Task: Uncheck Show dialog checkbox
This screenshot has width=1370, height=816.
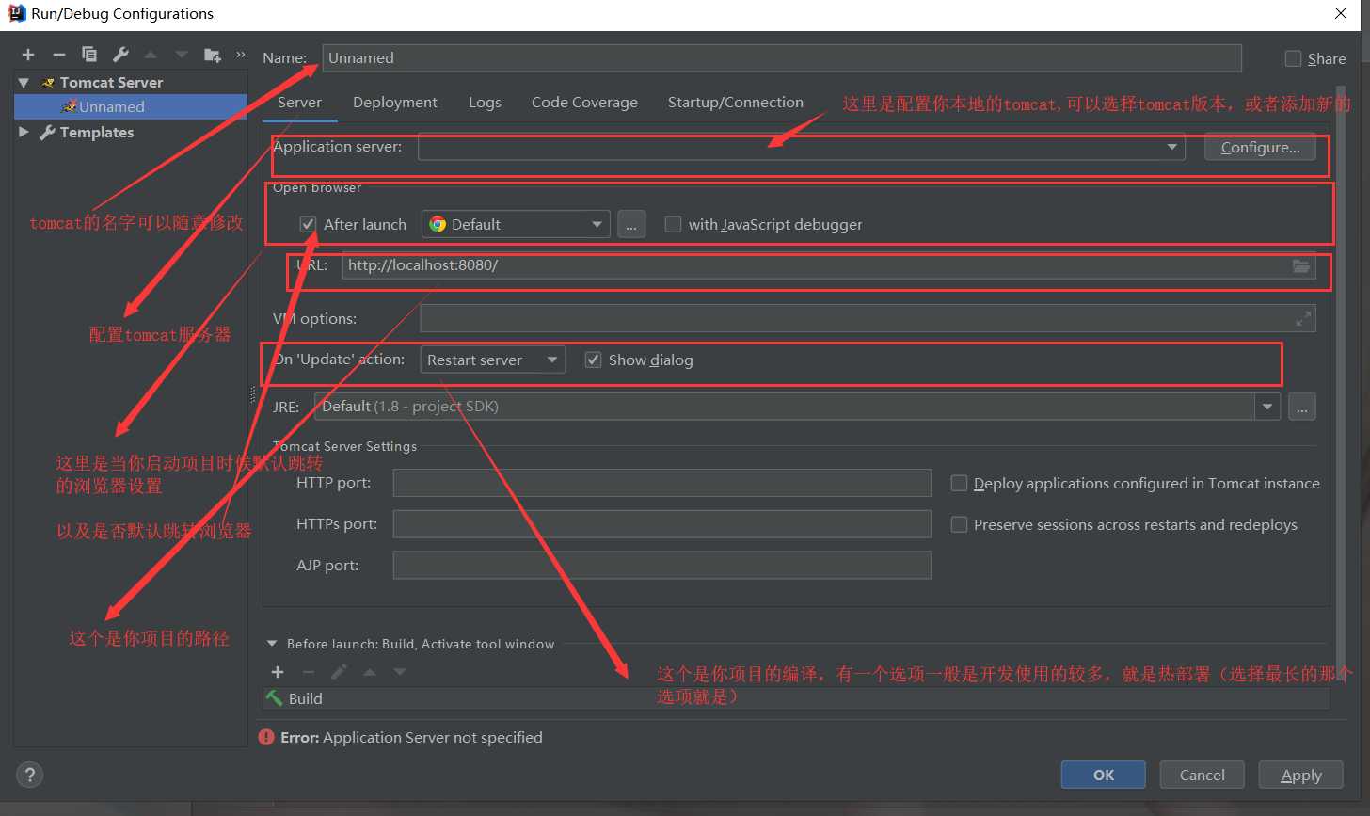Action: coord(593,360)
